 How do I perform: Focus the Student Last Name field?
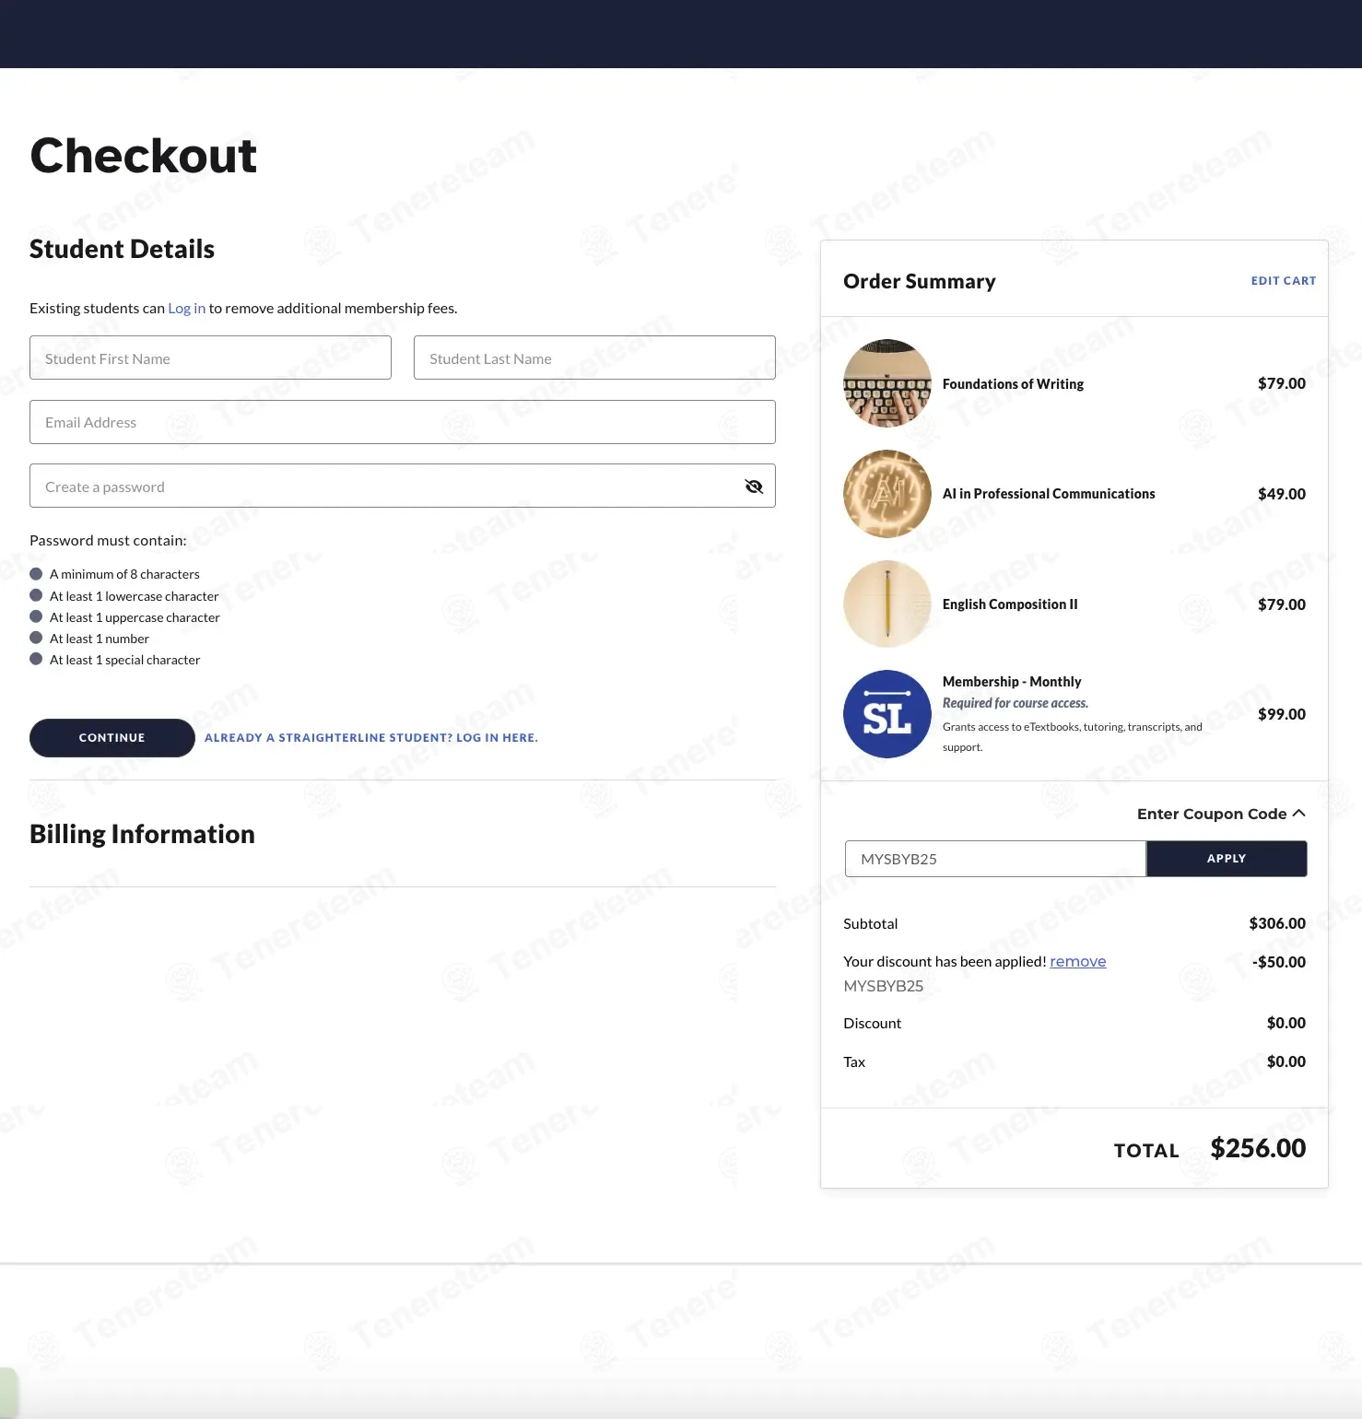[x=594, y=358]
